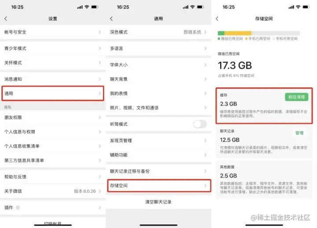The height and width of the screenshot is (228, 317).
Task: Open 通用 settings row
Action: click(53, 94)
